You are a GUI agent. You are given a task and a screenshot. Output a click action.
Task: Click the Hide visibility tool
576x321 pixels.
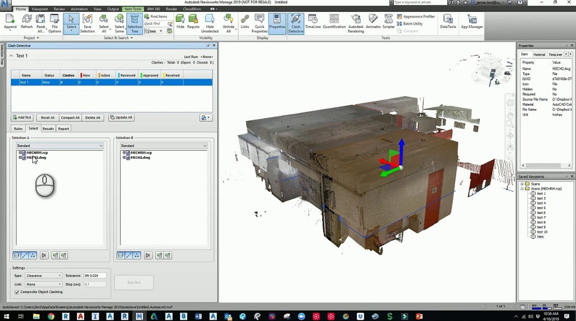(x=180, y=22)
